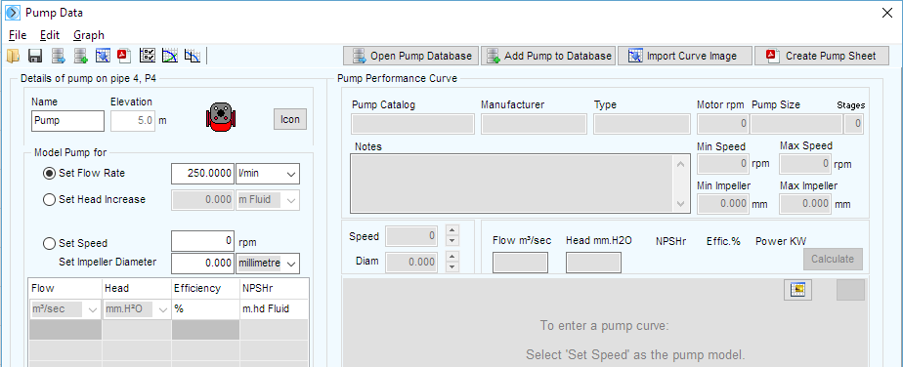This screenshot has width=903, height=367.
Task: Click the PDF pump sheet toolbar icon
Action: click(x=124, y=56)
